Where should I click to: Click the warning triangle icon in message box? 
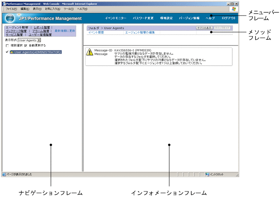89,52
